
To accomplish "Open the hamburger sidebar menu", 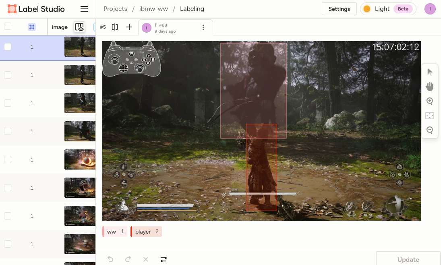I will pyautogui.click(x=84, y=9).
